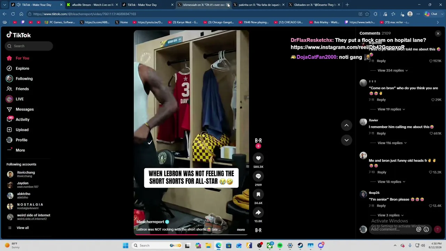Open the emoji picker in comment box
Image resolution: width=446 pixels, height=251 pixels.
click(x=426, y=229)
